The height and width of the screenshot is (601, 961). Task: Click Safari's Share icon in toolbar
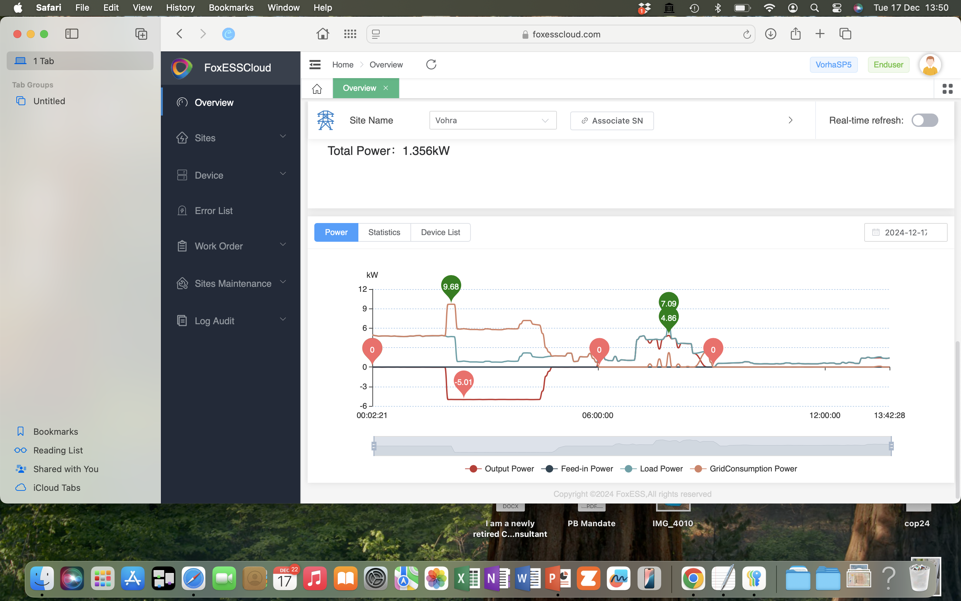coord(795,34)
